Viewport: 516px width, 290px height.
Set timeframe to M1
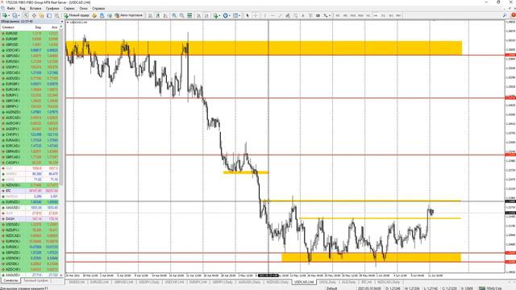coord(338,15)
